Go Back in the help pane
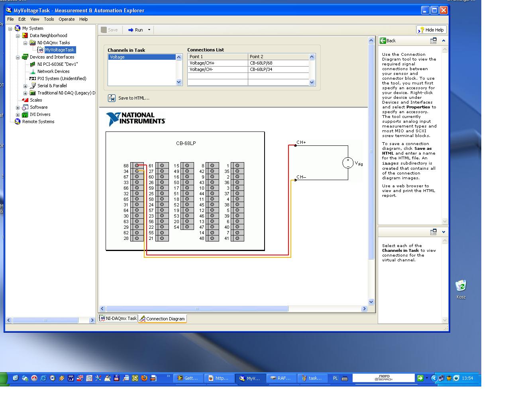 coord(388,41)
